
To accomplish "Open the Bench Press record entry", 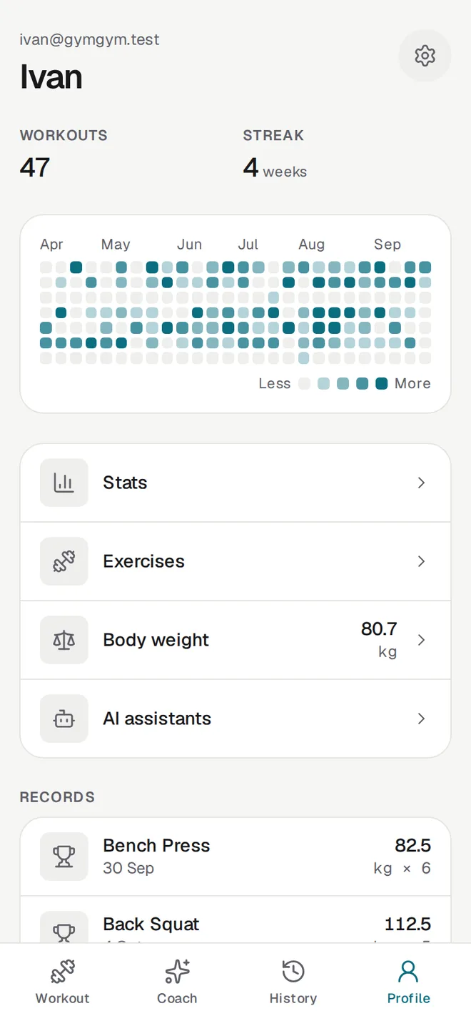I will pos(235,857).
